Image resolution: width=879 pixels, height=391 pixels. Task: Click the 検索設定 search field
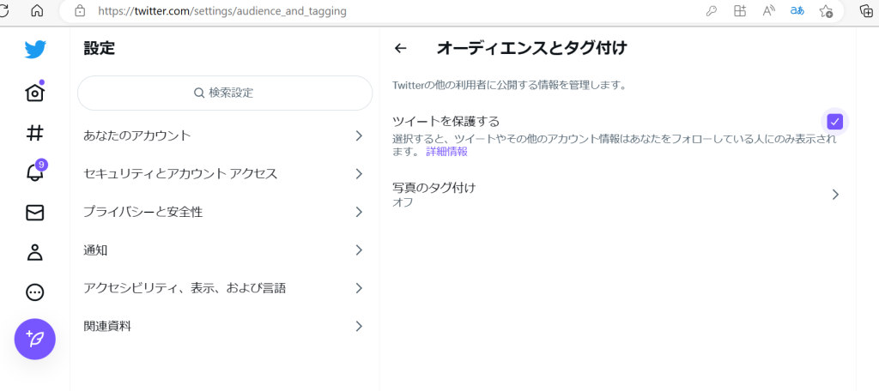(225, 93)
